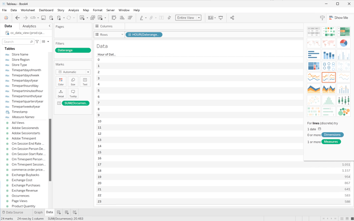Open dropdown arrow next to Show/Hide Cards

pyautogui.click(x=215, y=18)
